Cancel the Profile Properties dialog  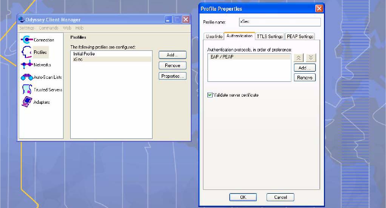280,197
